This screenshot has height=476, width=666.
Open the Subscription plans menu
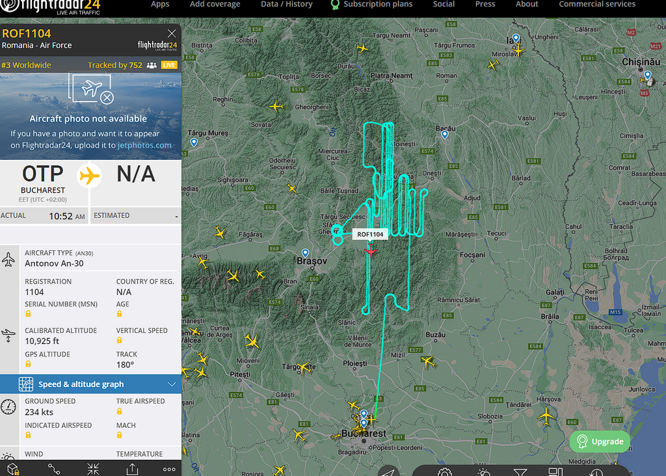371,5
